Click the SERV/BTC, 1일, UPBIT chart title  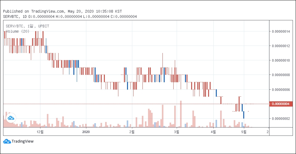coord(27,26)
